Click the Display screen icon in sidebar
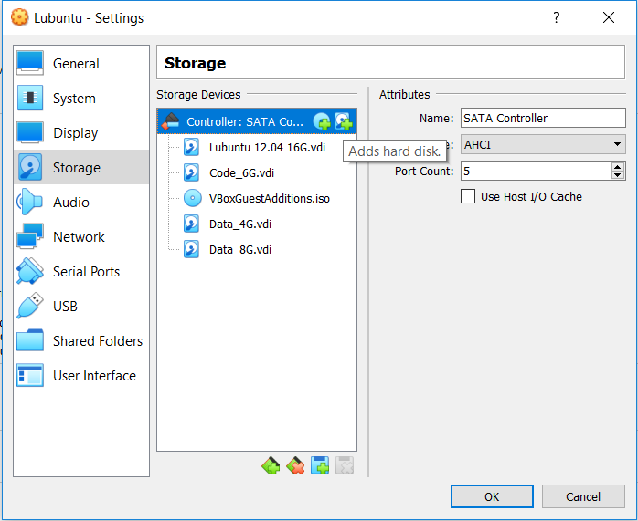The height and width of the screenshot is (521, 638). coord(30,132)
